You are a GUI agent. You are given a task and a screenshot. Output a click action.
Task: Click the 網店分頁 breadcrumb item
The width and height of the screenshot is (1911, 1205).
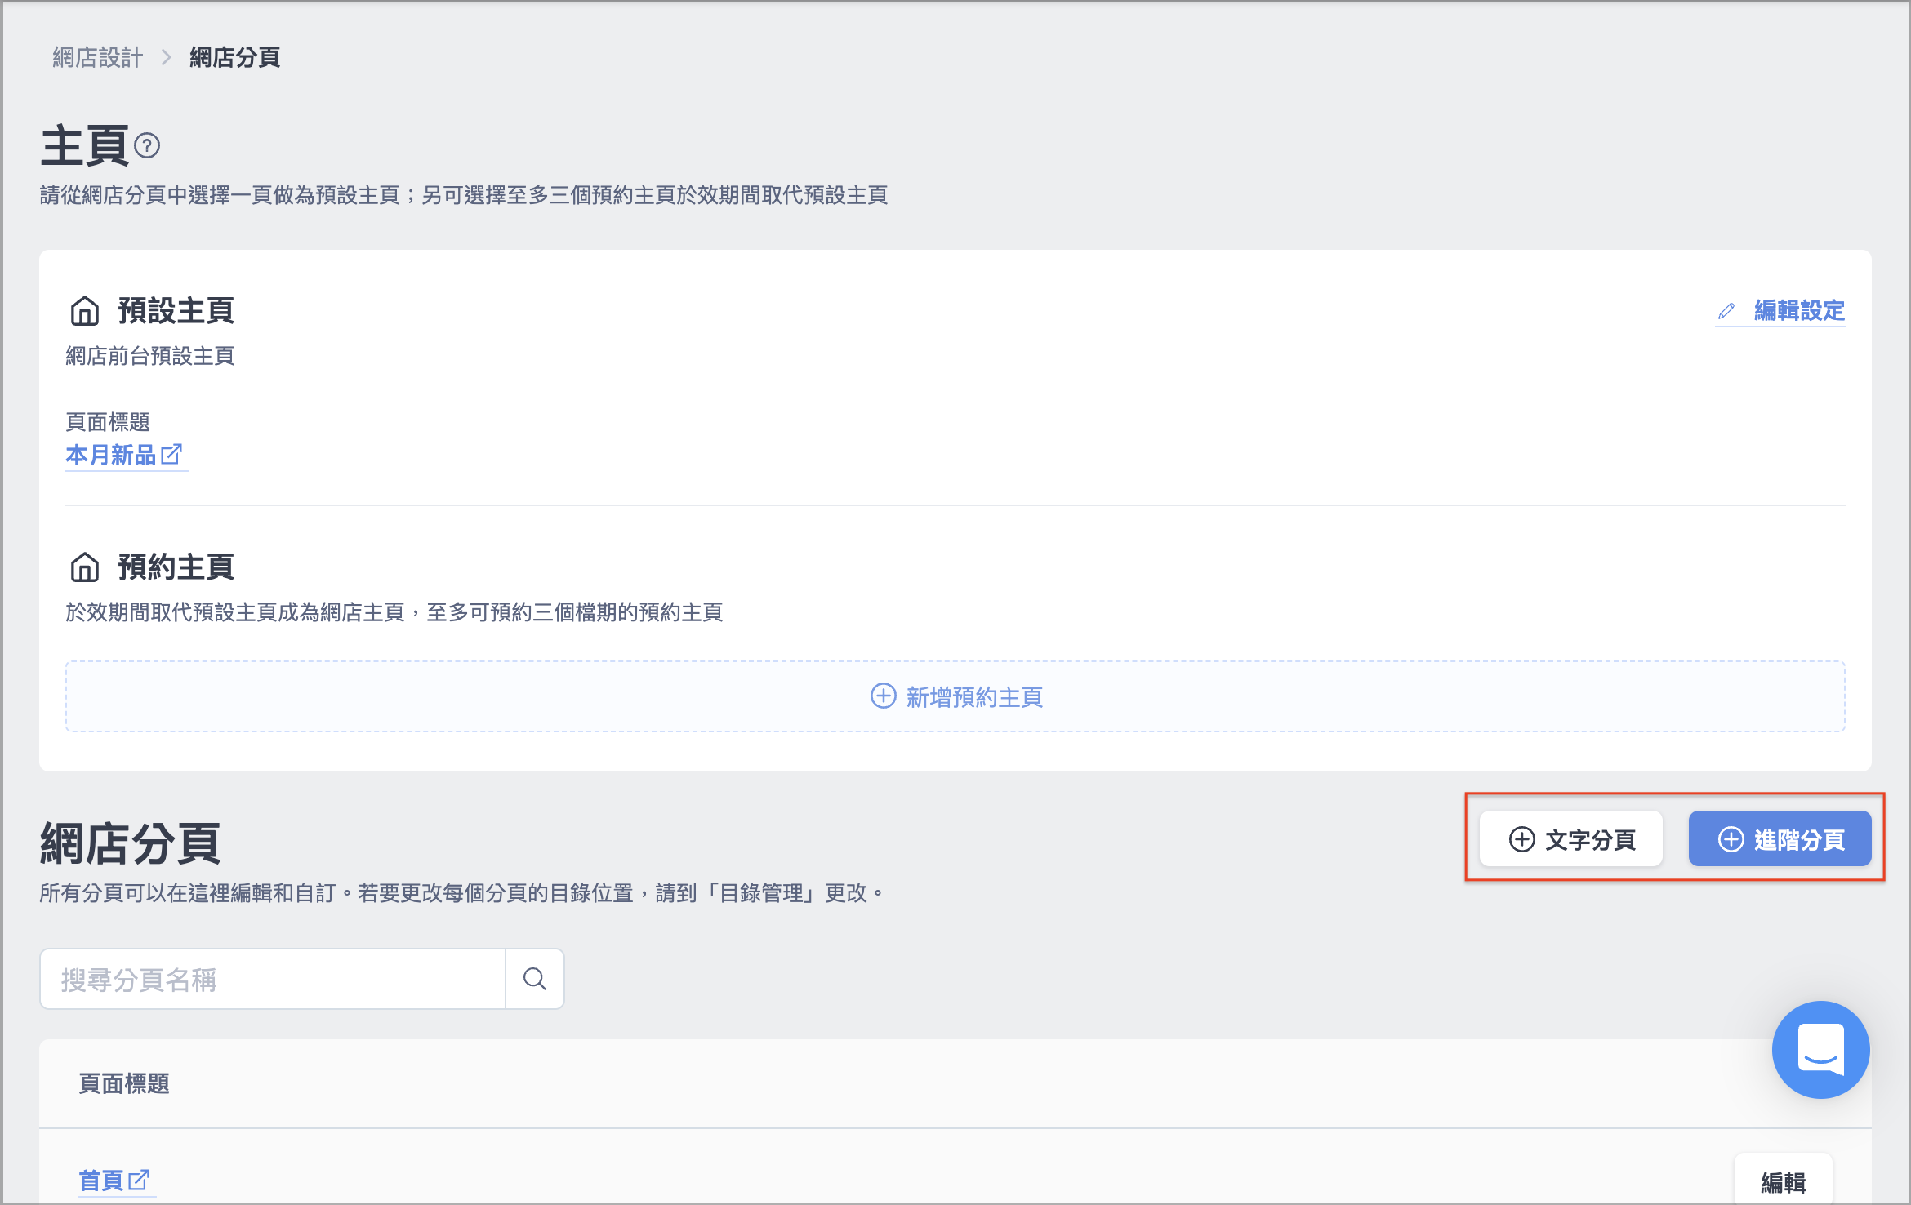coord(235,57)
